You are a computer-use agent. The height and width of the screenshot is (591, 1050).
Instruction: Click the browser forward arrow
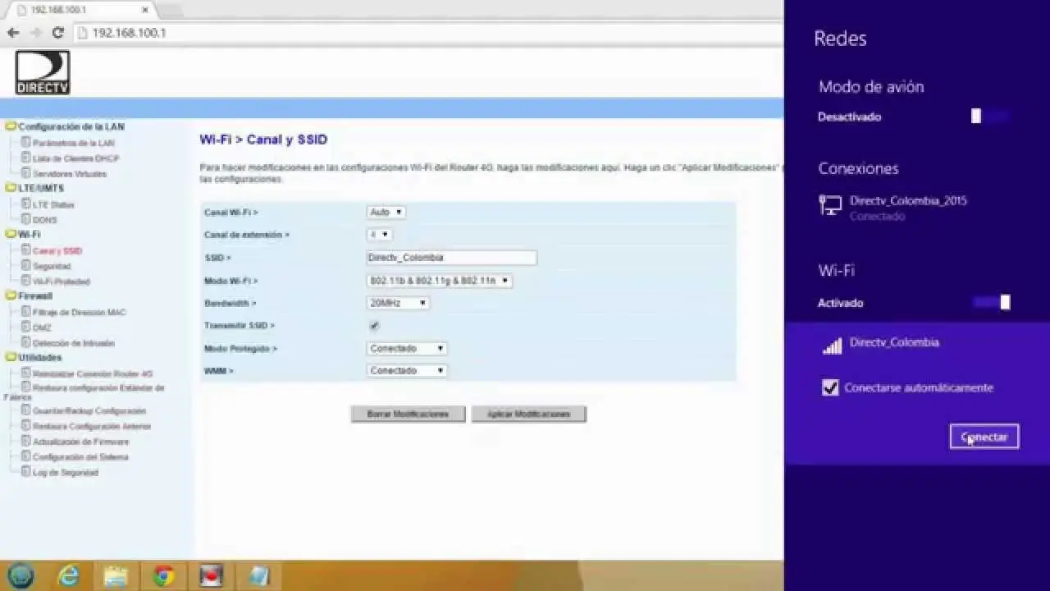35,33
